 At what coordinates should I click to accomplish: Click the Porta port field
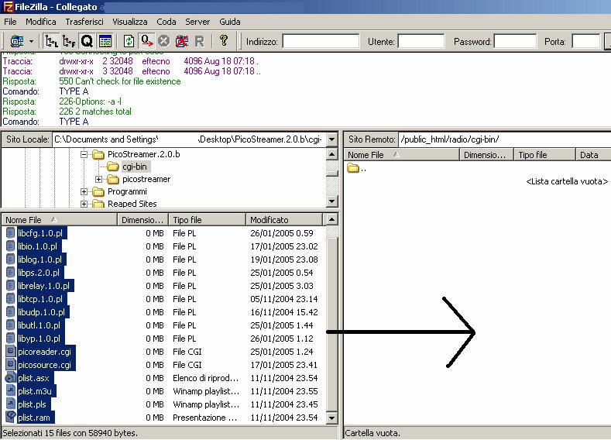(x=585, y=41)
